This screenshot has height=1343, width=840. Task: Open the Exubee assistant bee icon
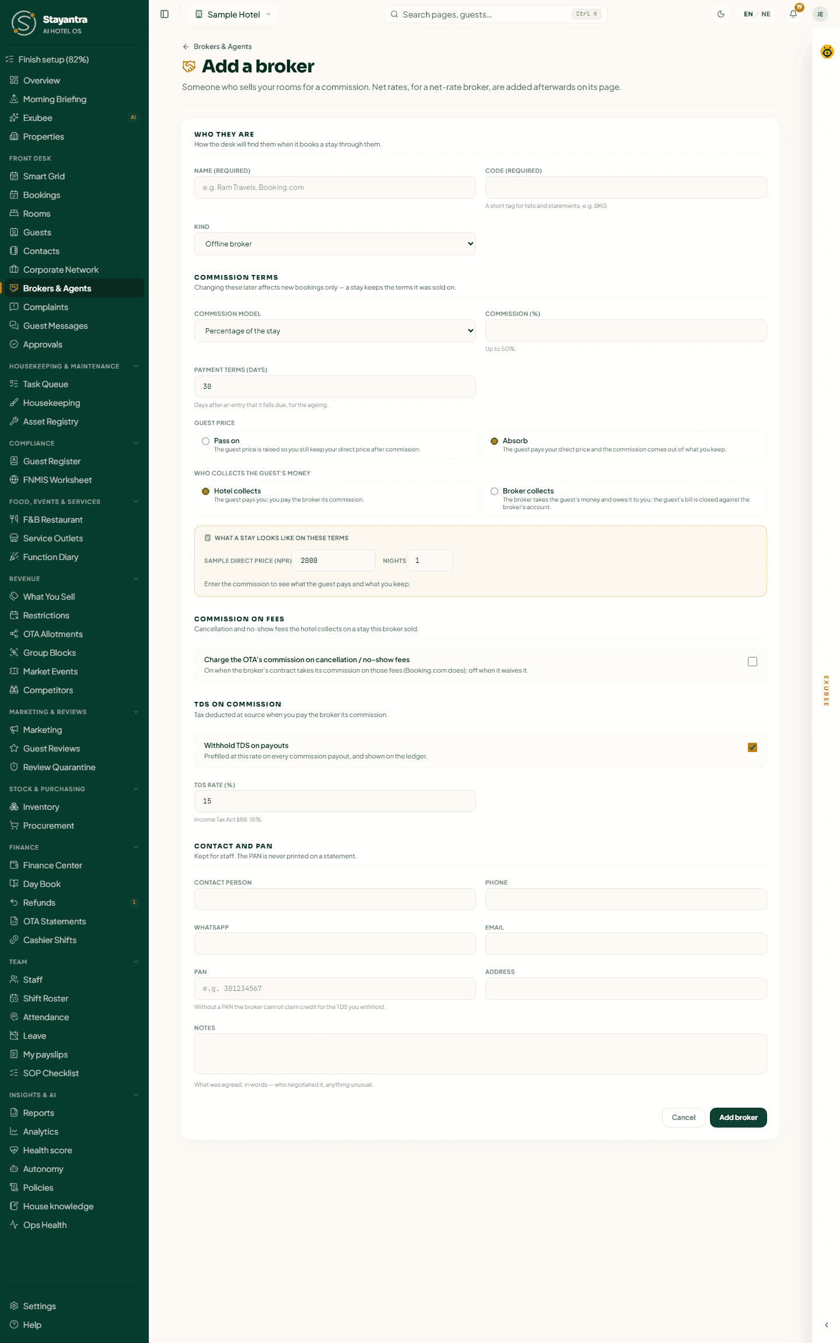827,52
